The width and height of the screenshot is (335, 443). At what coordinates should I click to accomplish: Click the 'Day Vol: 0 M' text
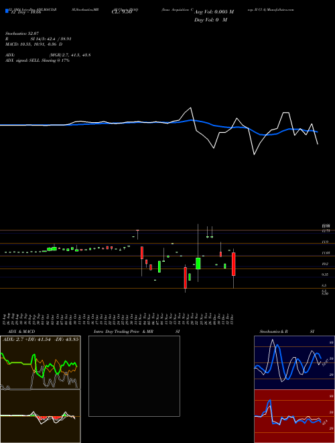[210, 20]
